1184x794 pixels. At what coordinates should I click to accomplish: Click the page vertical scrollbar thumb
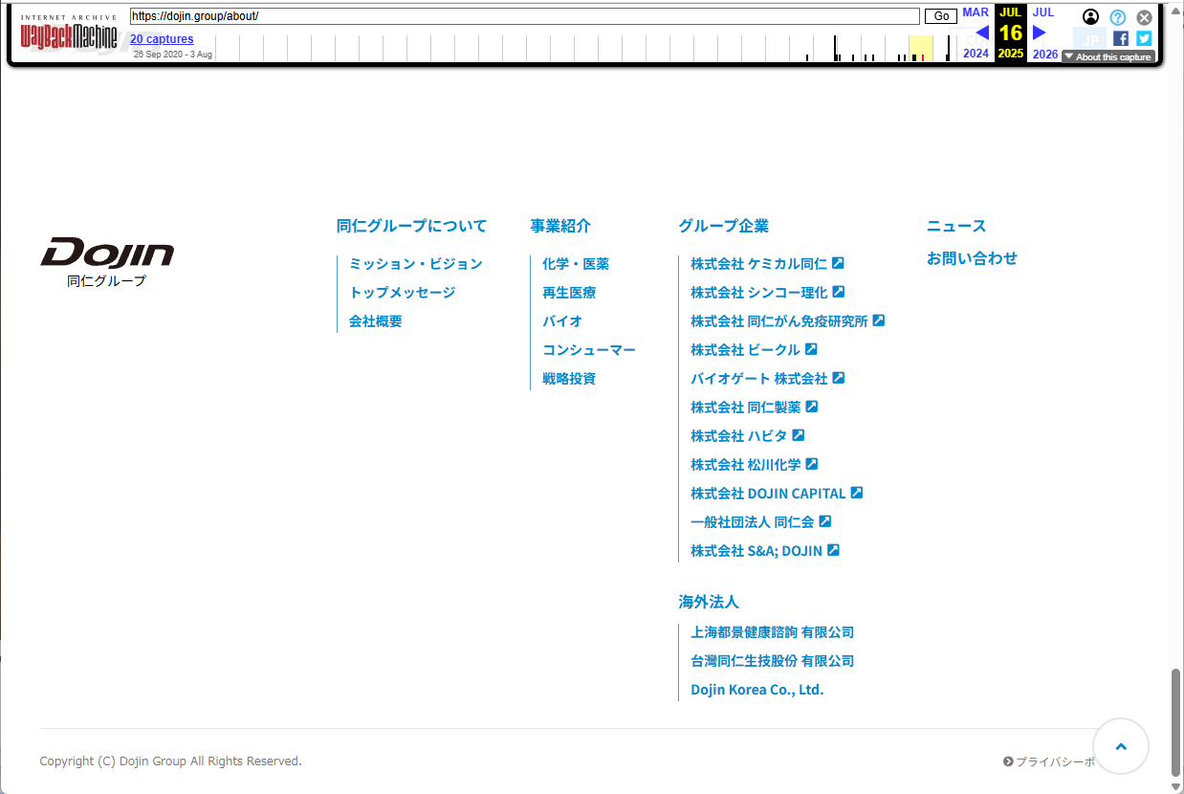[x=1176, y=722]
